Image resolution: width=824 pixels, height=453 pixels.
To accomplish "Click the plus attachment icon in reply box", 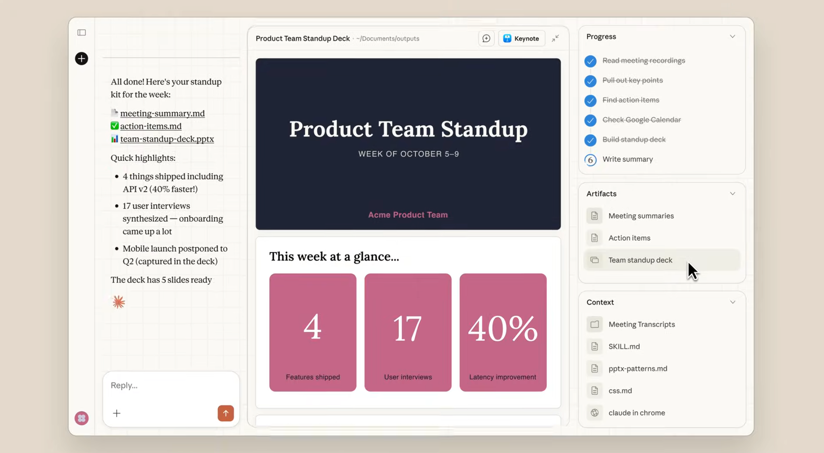I will click(x=117, y=413).
